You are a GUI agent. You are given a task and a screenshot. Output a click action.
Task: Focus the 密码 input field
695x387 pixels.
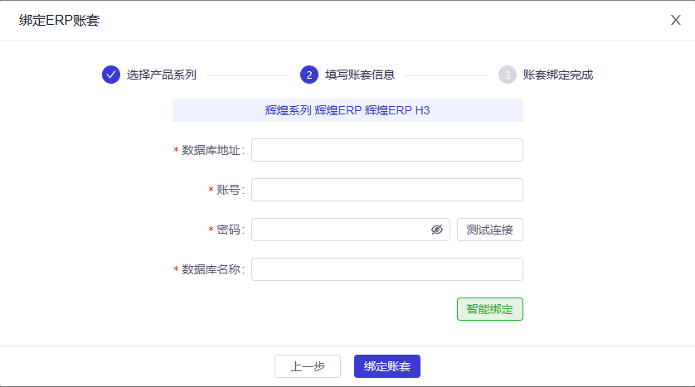351,230
